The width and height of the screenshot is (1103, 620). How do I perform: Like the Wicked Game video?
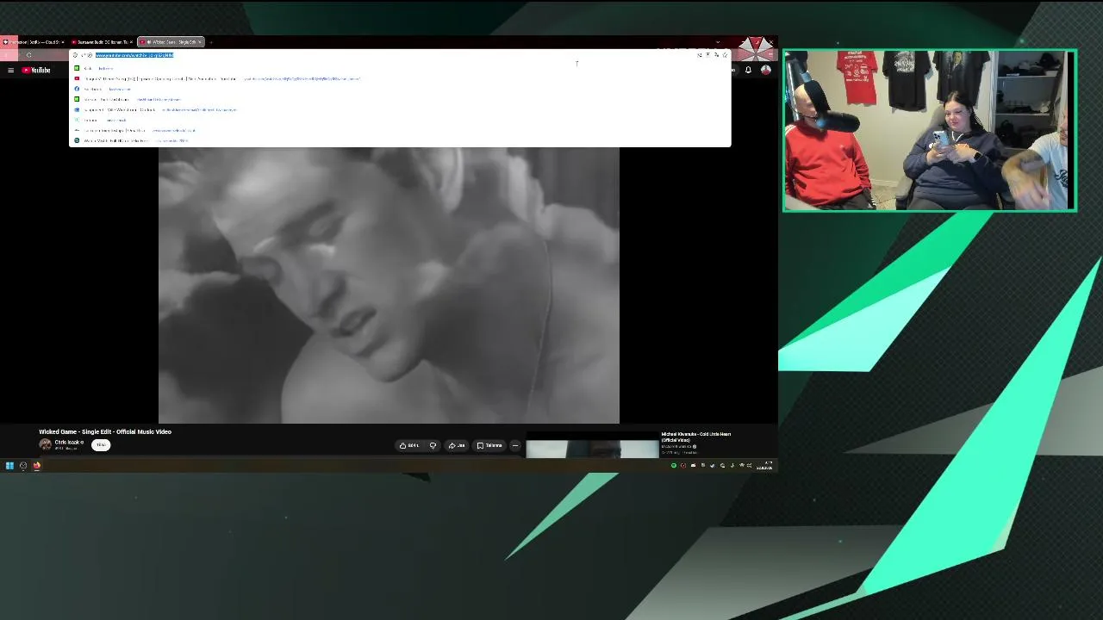(x=409, y=445)
